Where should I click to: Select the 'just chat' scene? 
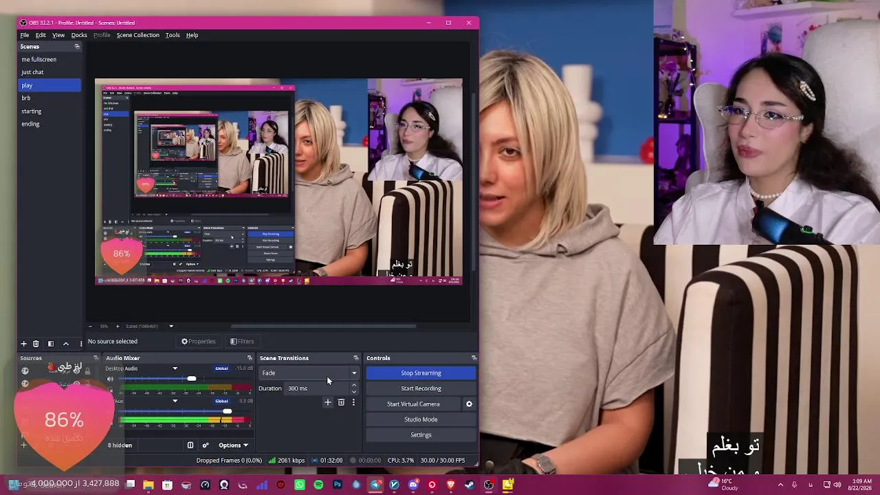49,72
